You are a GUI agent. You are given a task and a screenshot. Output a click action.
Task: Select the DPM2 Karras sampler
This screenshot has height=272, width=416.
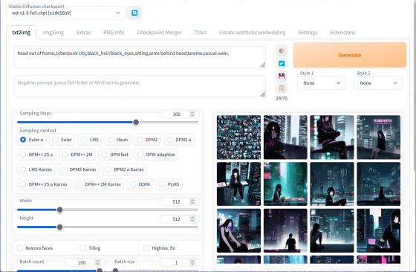[x=79, y=169]
